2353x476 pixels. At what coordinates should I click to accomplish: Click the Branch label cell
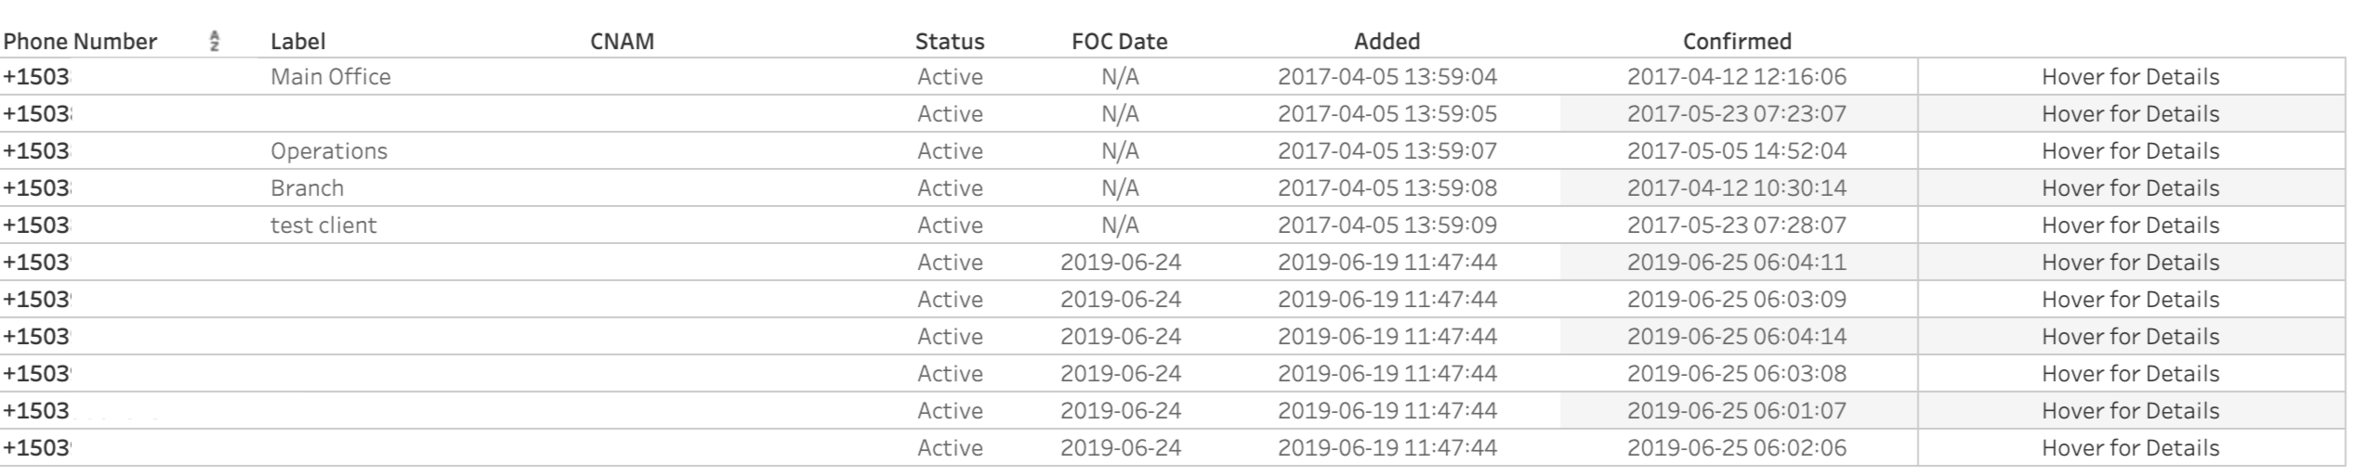coord(307,188)
